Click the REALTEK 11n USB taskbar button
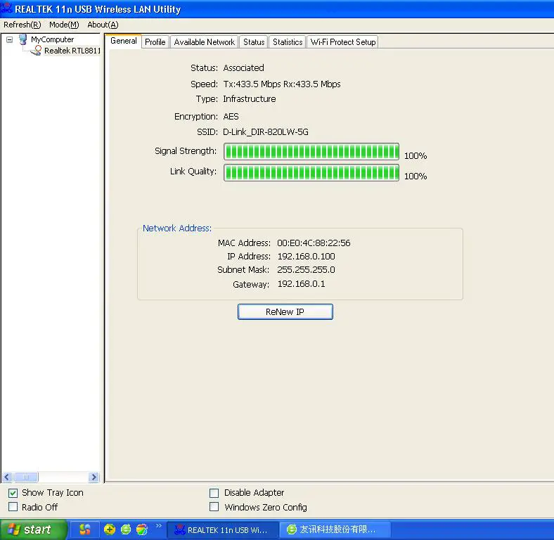The image size is (554, 540). pyautogui.click(x=222, y=529)
